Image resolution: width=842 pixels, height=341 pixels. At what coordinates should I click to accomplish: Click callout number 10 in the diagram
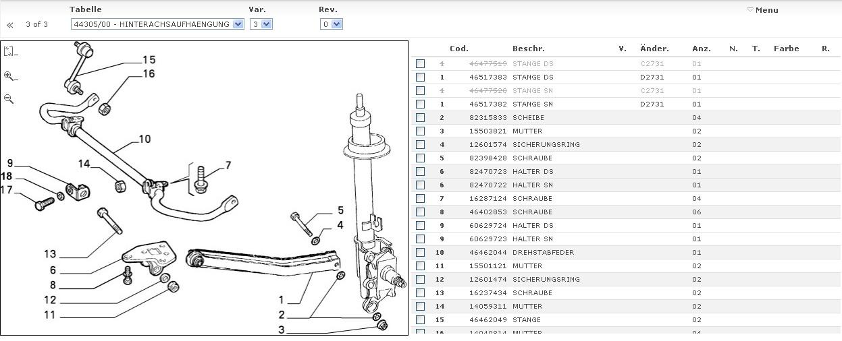[144, 139]
